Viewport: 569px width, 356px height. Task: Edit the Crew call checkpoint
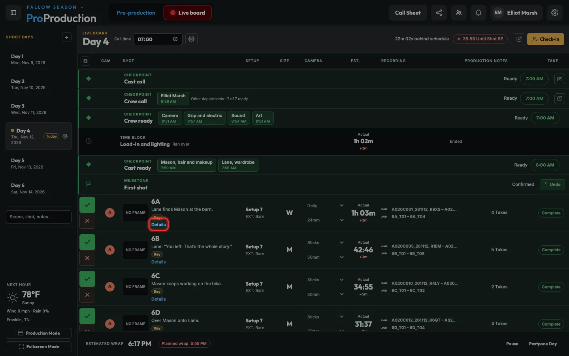click(560, 98)
